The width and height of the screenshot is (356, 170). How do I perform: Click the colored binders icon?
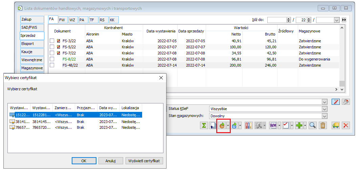[249, 125]
